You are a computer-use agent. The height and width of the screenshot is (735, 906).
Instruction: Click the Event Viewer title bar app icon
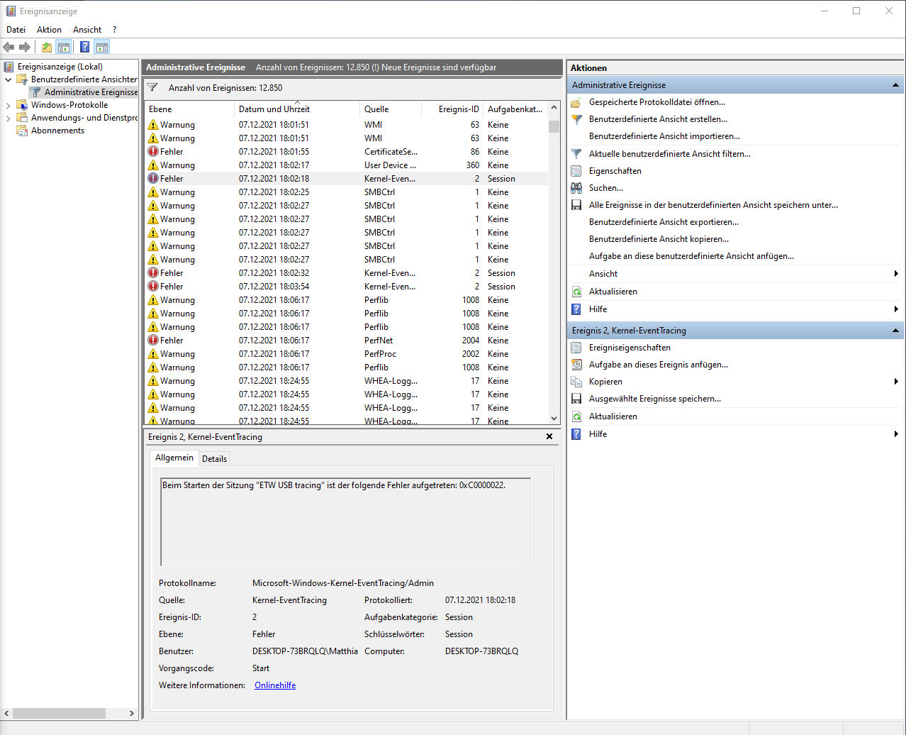tap(11, 11)
